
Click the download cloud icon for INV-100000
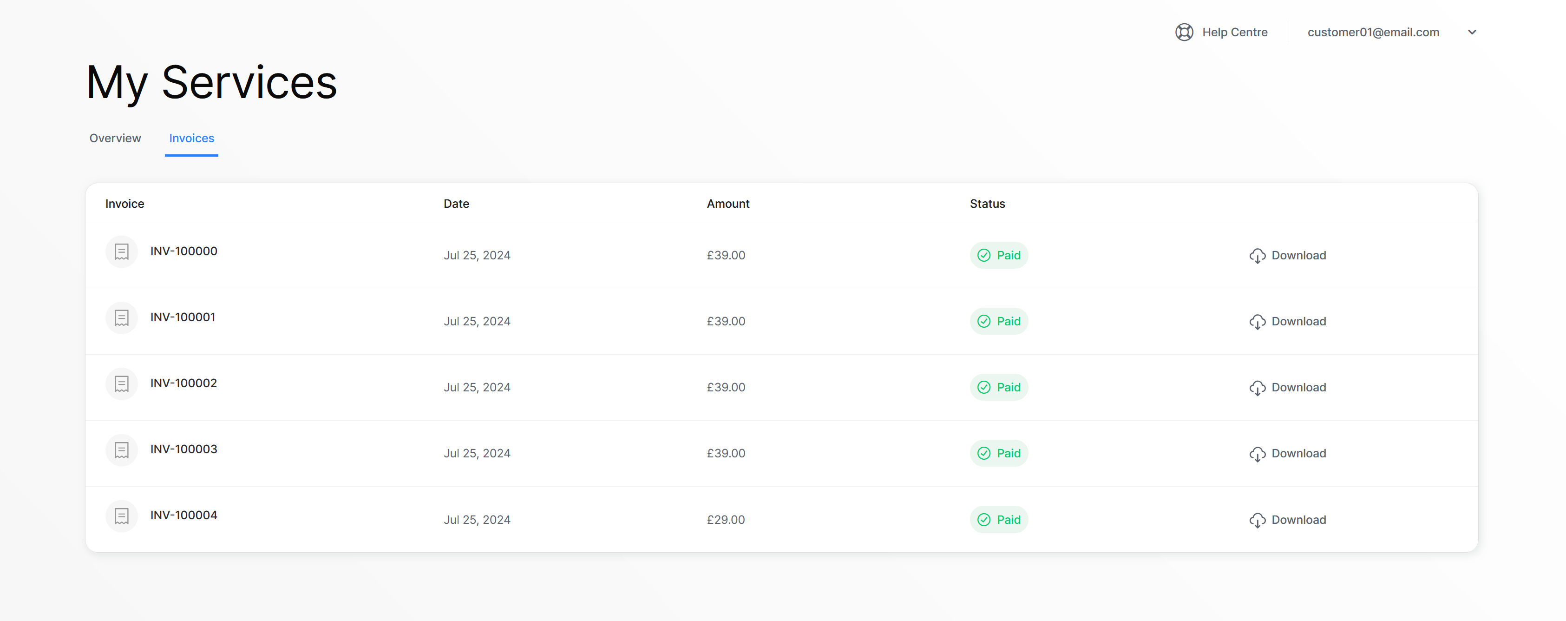pyautogui.click(x=1257, y=256)
